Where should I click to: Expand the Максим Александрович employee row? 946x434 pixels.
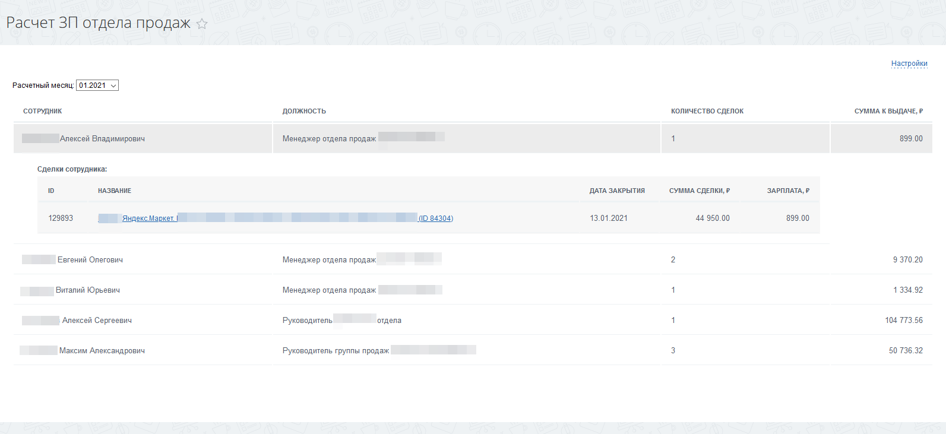pos(102,351)
